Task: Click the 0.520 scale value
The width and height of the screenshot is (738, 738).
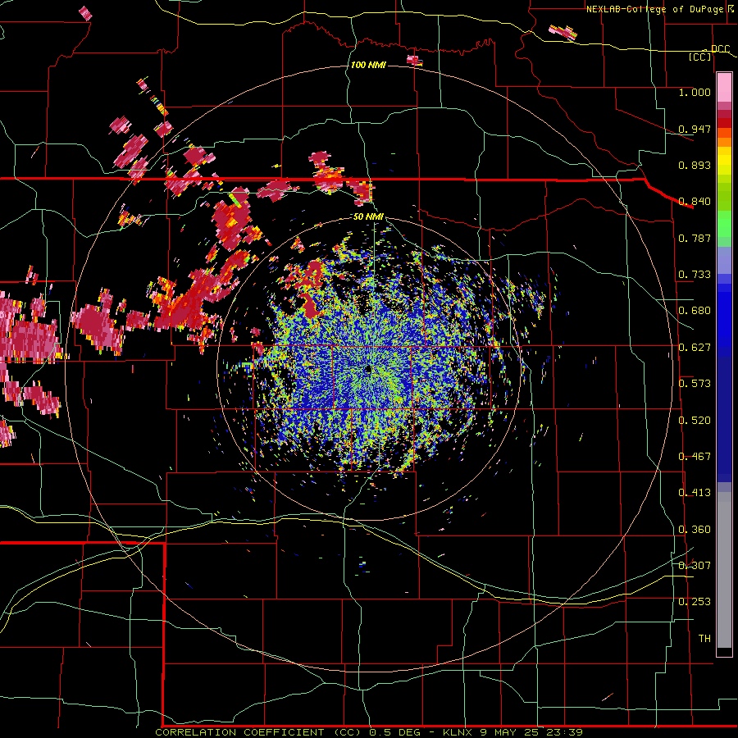Action: (695, 421)
